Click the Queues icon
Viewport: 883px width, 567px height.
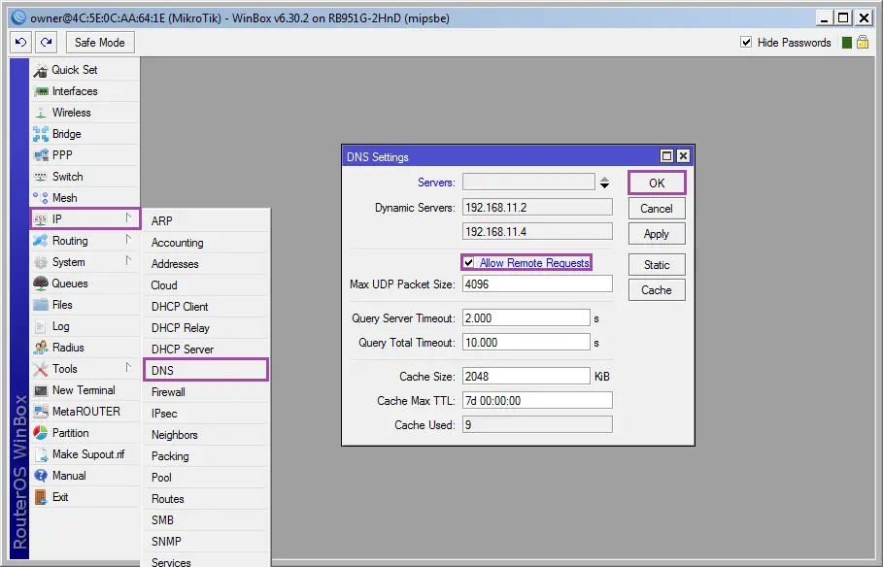pyautogui.click(x=41, y=283)
